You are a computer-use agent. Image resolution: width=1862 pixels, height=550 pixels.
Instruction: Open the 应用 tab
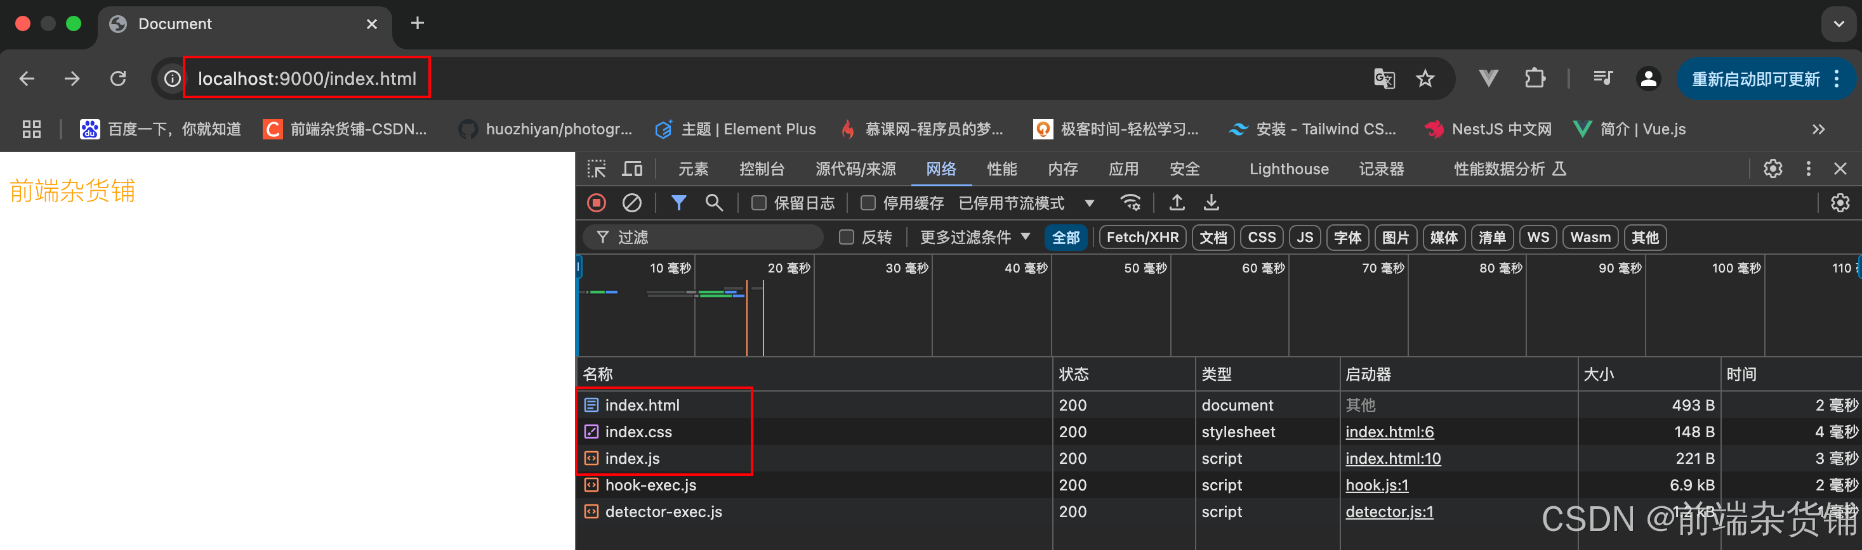pos(1123,169)
